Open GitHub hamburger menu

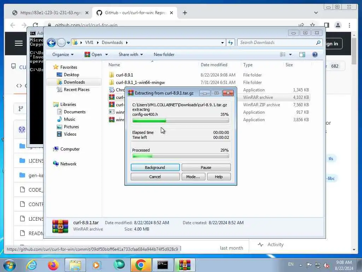pos(19,43)
